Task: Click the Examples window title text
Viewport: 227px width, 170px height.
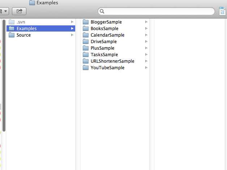Action: 47,3
